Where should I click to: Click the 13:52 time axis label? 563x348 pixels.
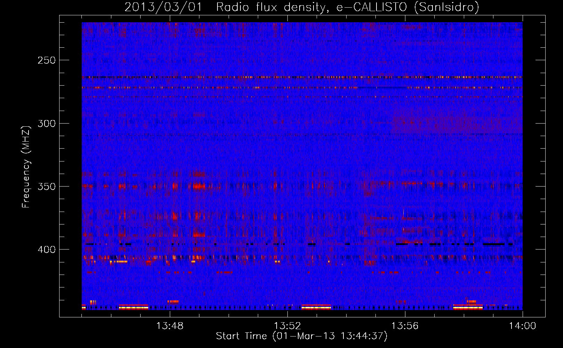coord(287,326)
